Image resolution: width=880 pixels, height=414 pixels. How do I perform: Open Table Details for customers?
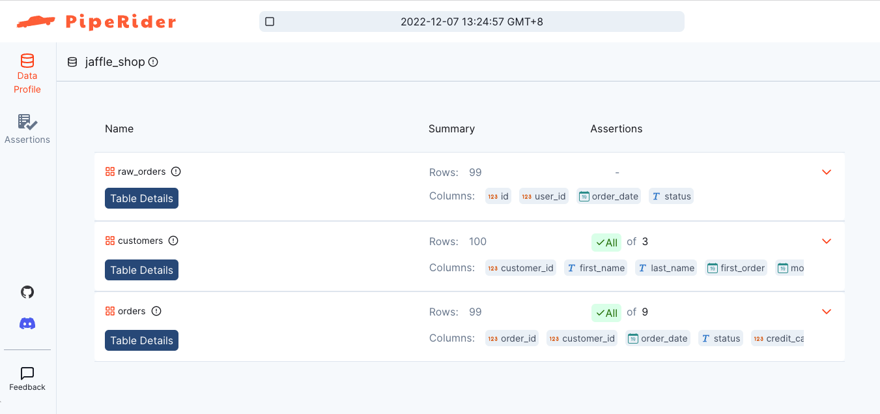[141, 270]
